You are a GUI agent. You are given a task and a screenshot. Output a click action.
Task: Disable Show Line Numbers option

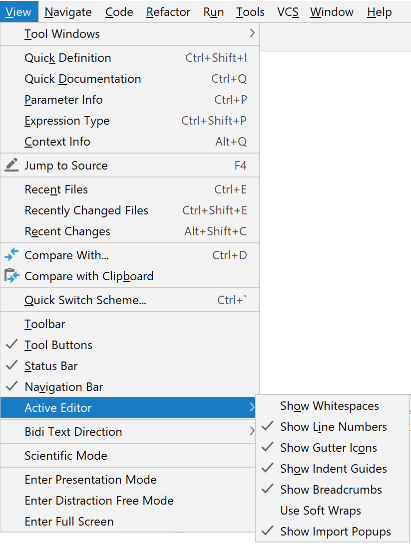(333, 427)
